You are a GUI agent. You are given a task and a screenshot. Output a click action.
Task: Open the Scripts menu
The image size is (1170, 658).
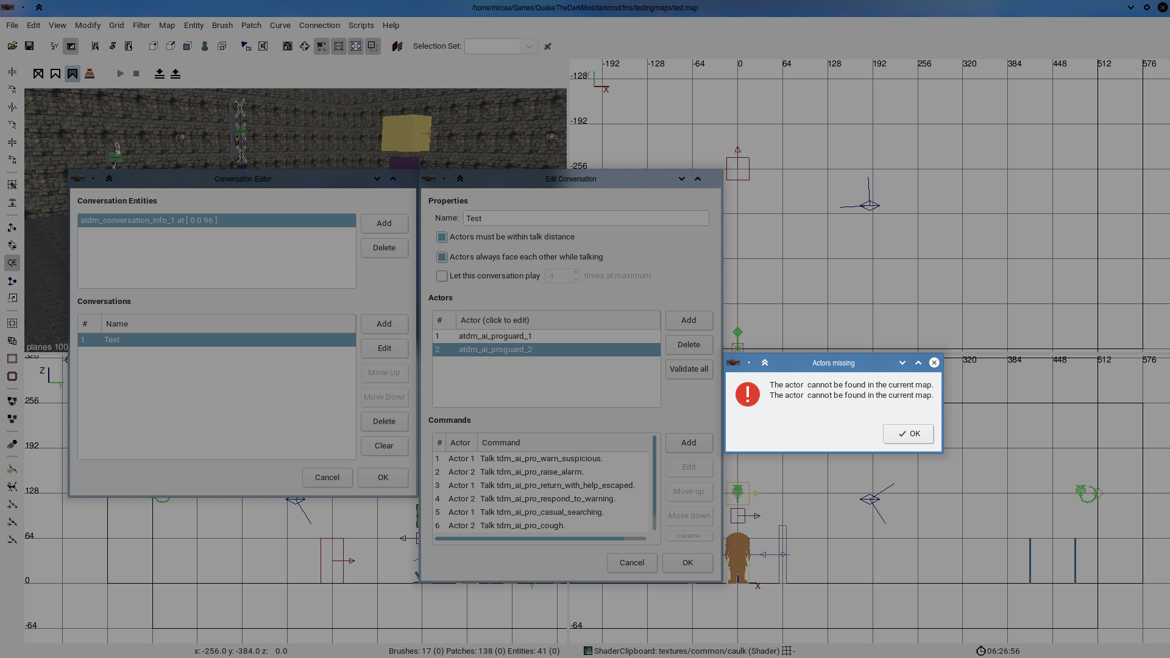[361, 26]
